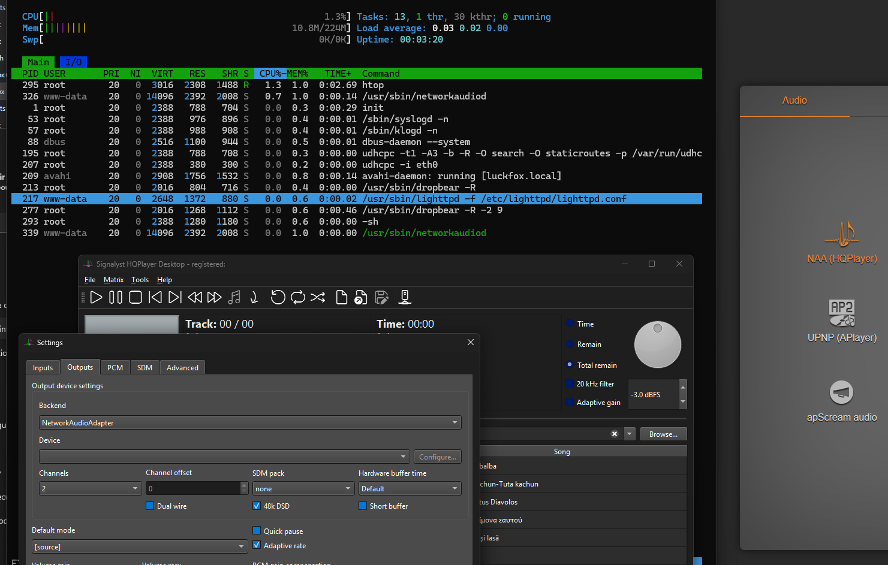Click the network device toolbar icon
Screen dimensions: 888x565
tap(405, 297)
